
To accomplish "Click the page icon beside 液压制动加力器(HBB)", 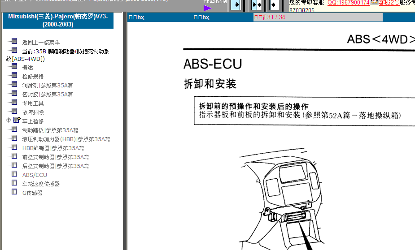I will pyautogui.click(x=14, y=138).
